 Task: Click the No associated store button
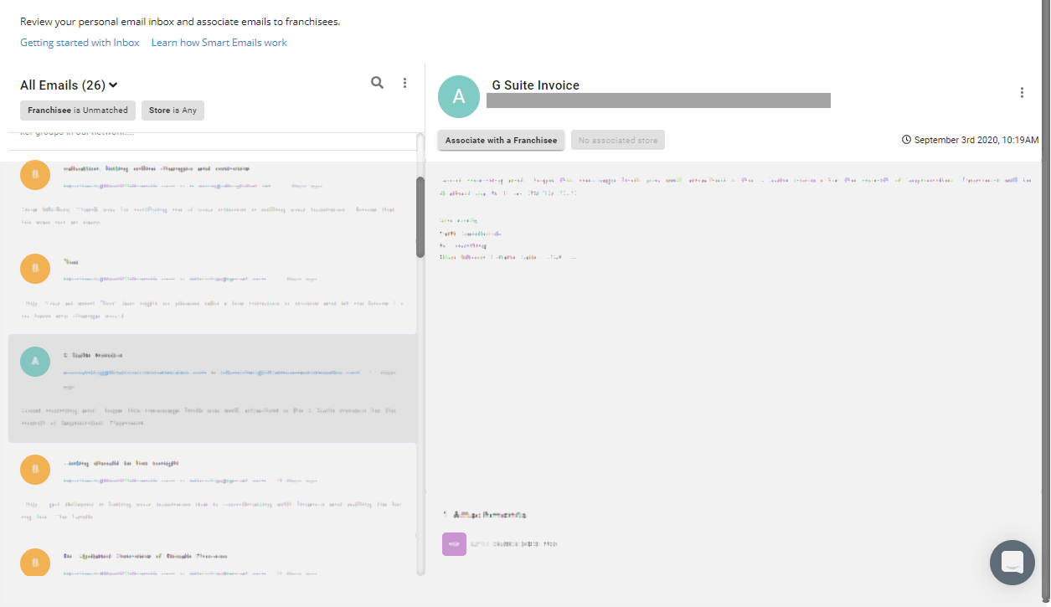coord(618,140)
